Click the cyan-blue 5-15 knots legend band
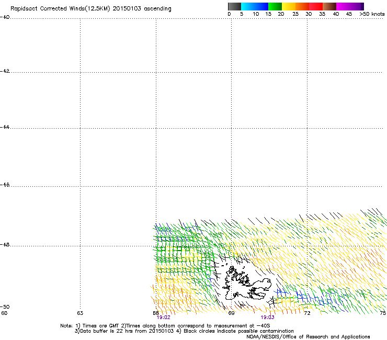Image resolution: width=387 pixels, height=340 pixels. point(255,6)
